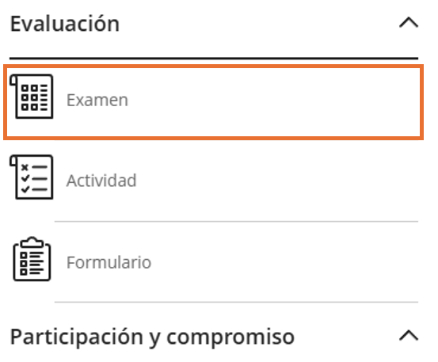Toggle the upward arrow beside Participación y compromiso
This screenshot has height=362, width=438.
(409, 336)
